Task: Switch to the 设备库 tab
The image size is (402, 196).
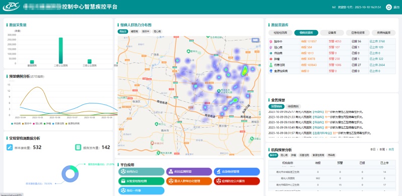Action: [x=332, y=33]
